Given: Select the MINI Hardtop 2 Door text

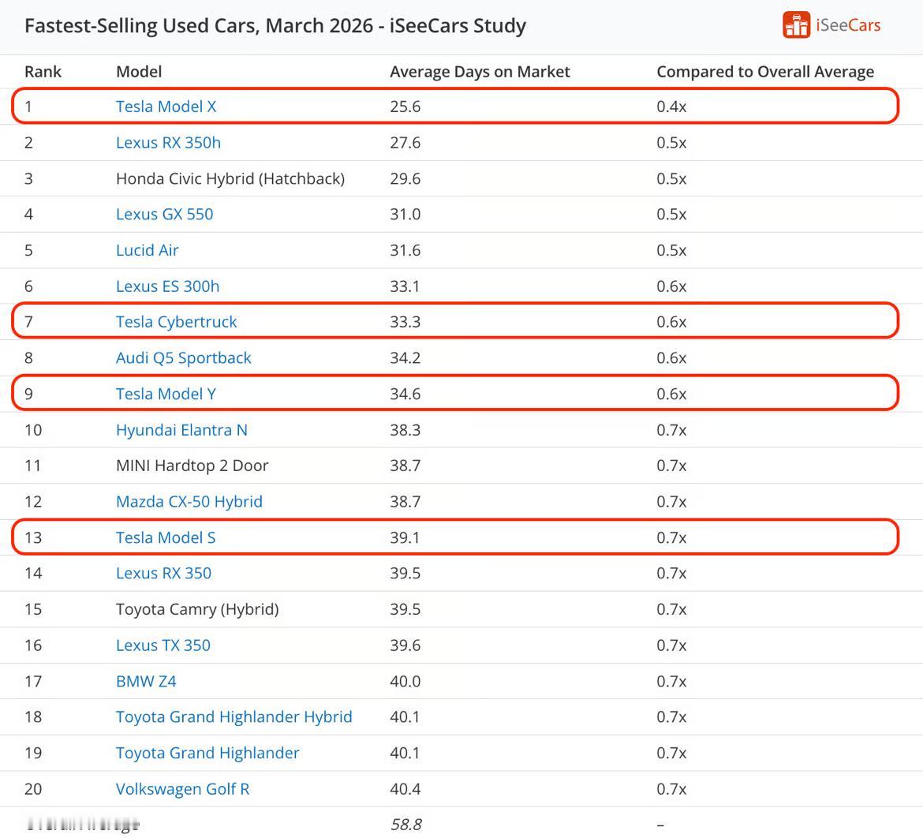Looking at the screenshot, I should point(192,466).
